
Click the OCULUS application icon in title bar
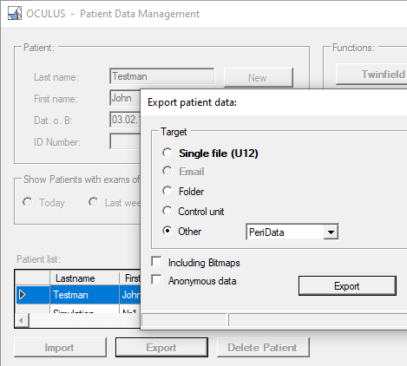pyautogui.click(x=15, y=14)
